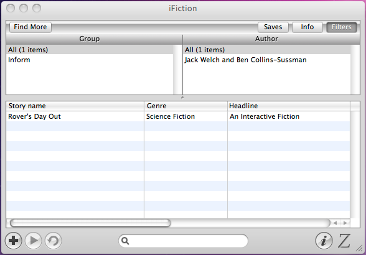This screenshot has height=255, width=366.
Task: Click the add story plus icon
Action: [14, 240]
